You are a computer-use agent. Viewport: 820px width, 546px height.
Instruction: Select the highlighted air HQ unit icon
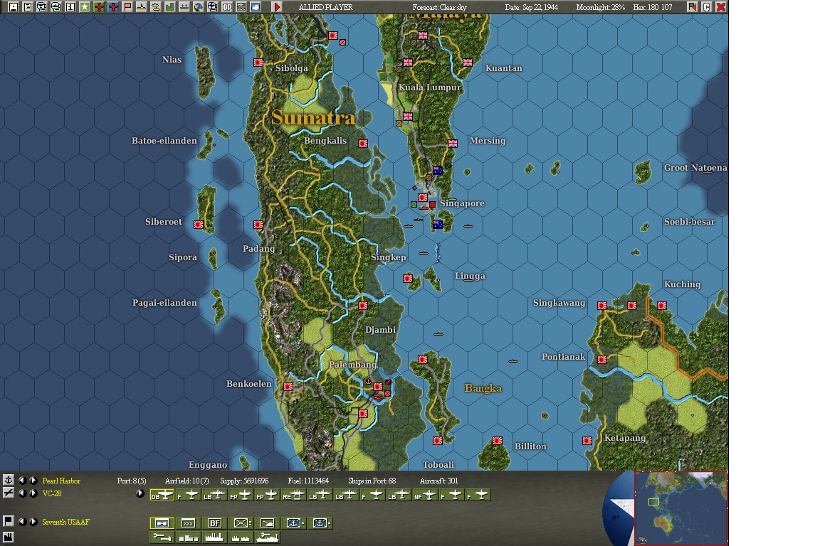pyautogui.click(x=162, y=523)
